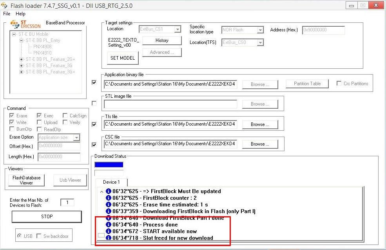Image resolution: width=386 pixels, height=250 pixels.
Task: Toggle the CSC file checkbox
Action: point(94,144)
